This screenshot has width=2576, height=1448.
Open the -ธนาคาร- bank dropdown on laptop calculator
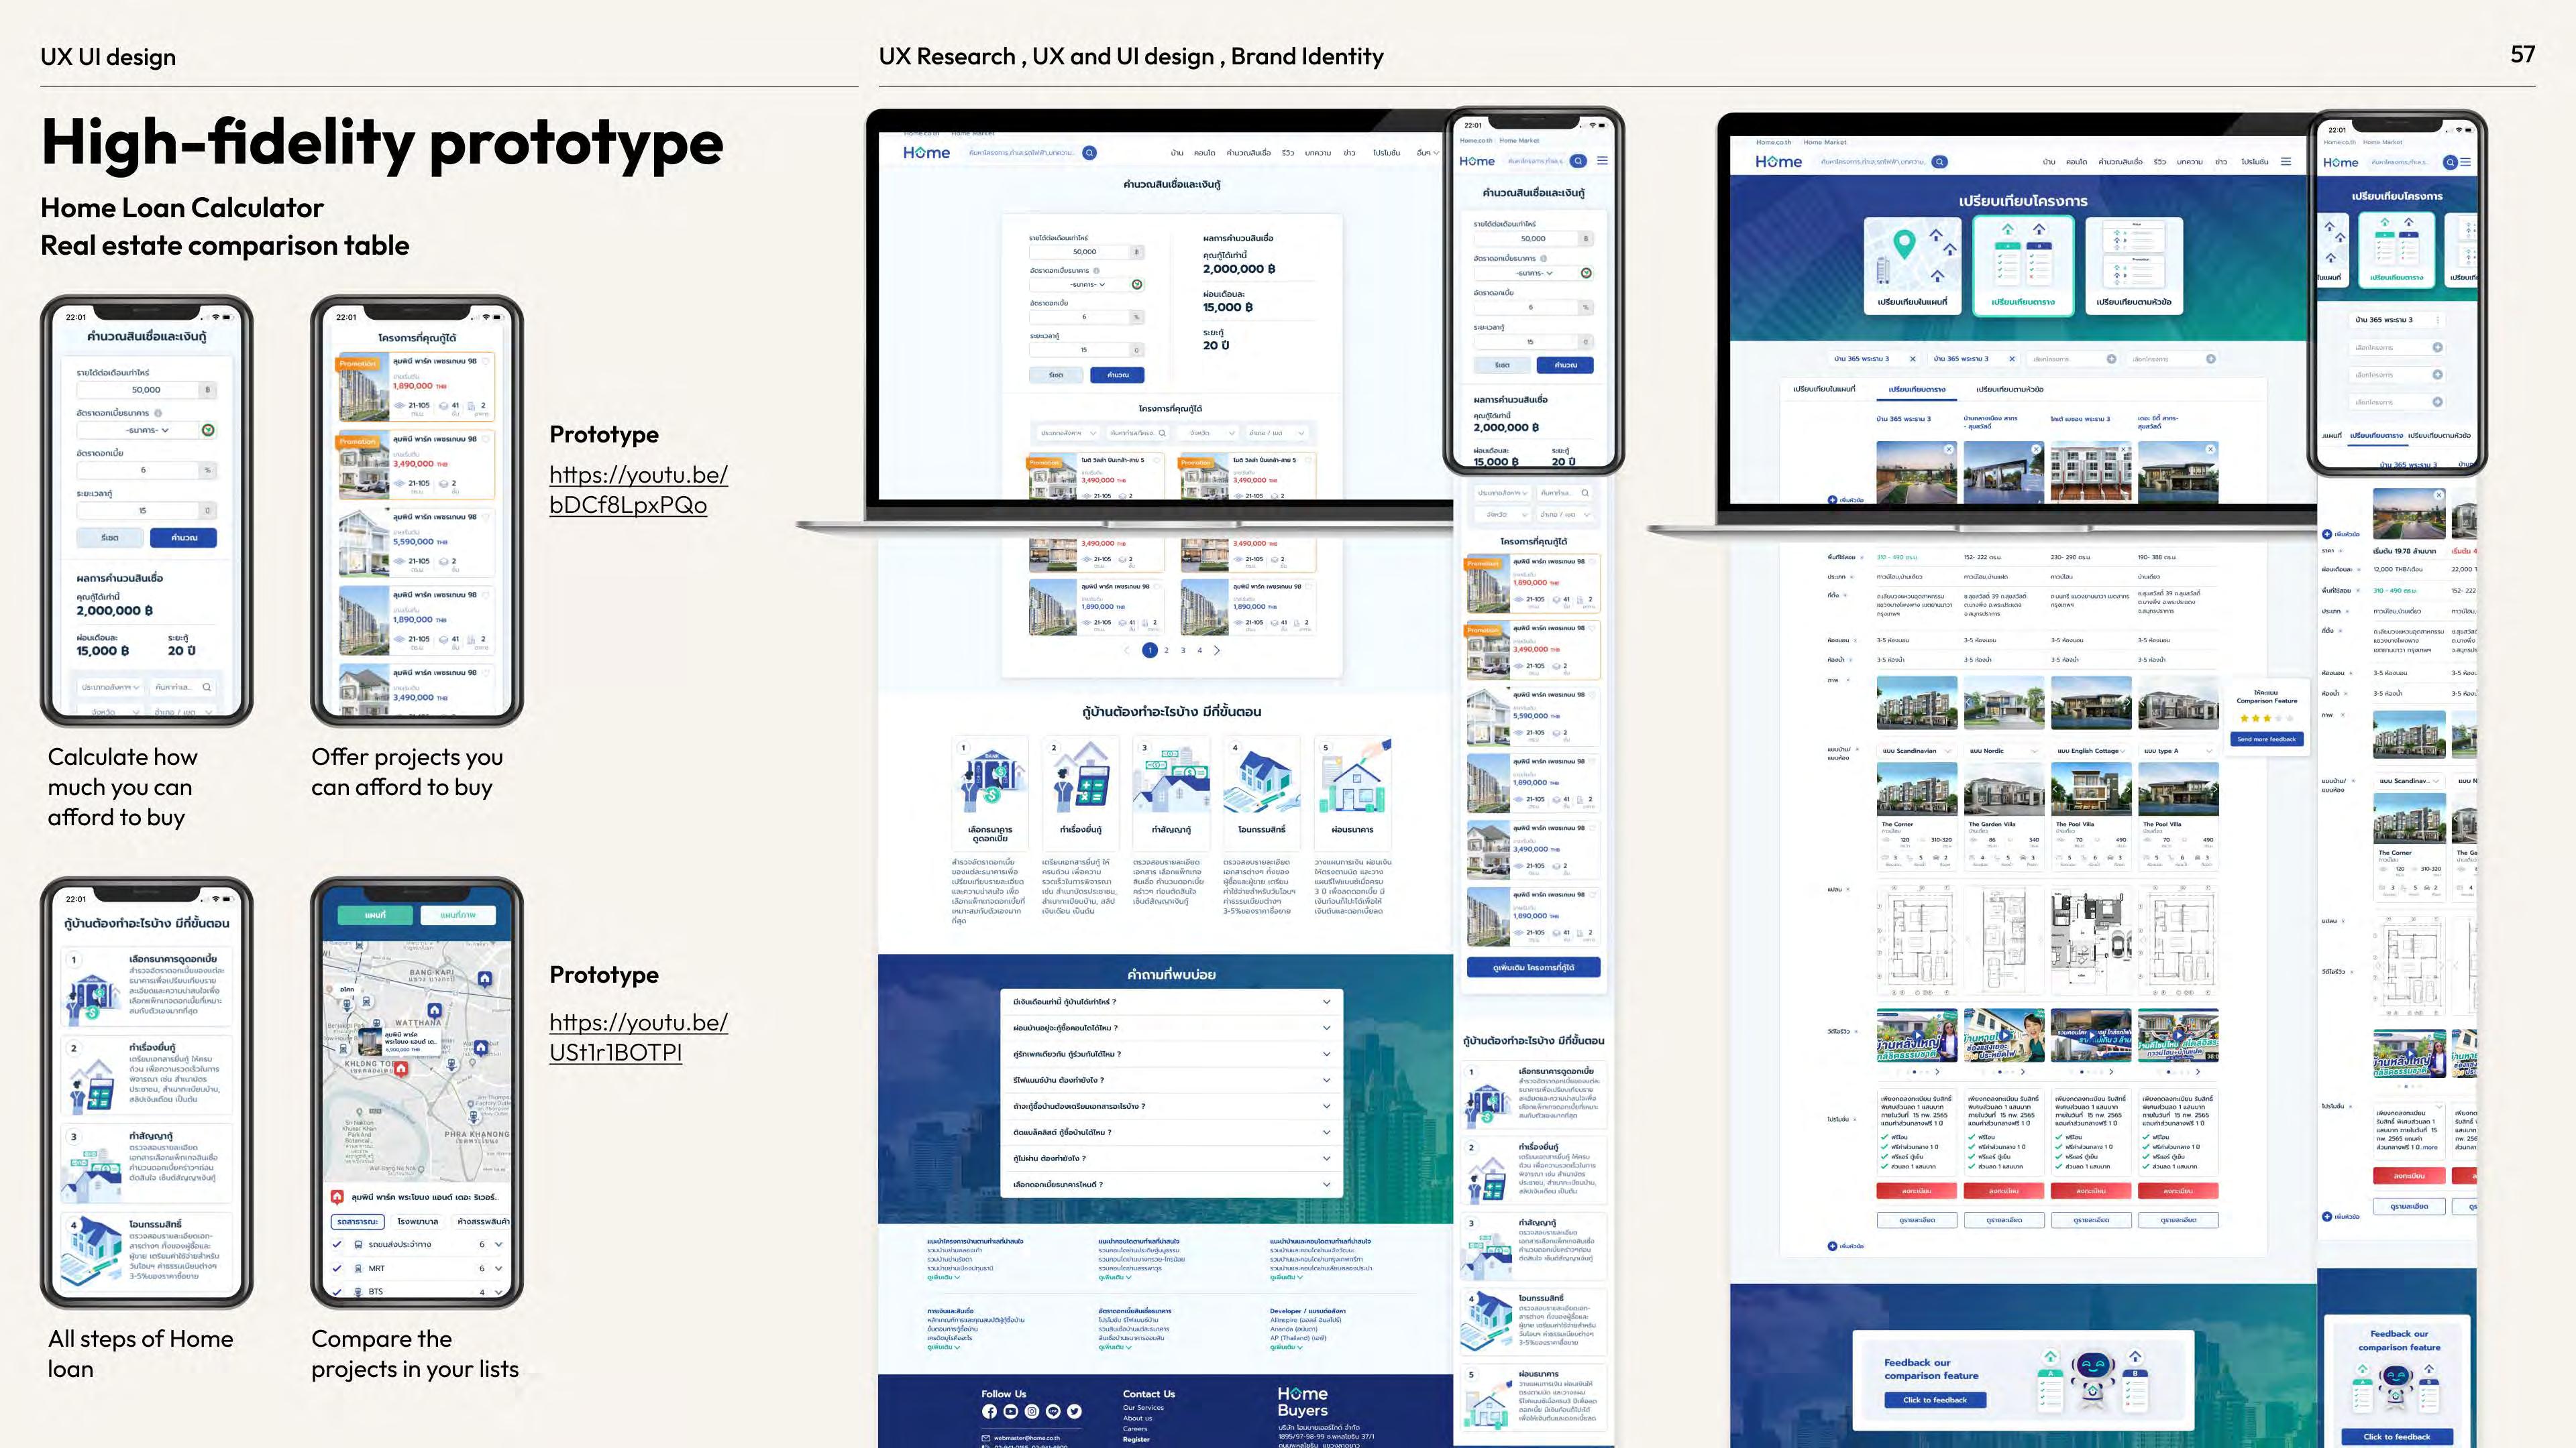[1087, 285]
